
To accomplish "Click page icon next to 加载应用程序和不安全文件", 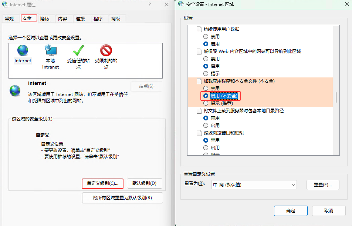I will tap(199, 81).
